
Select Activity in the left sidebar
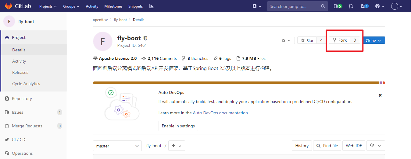click(x=19, y=61)
